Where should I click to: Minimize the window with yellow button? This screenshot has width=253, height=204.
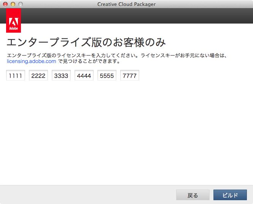pyautogui.click(x=13, y=4)
